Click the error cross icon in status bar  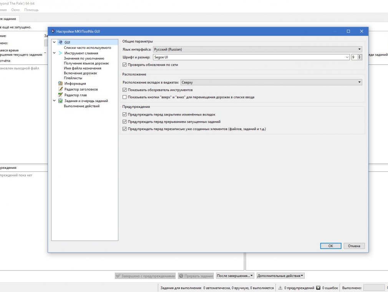point(318,288)
